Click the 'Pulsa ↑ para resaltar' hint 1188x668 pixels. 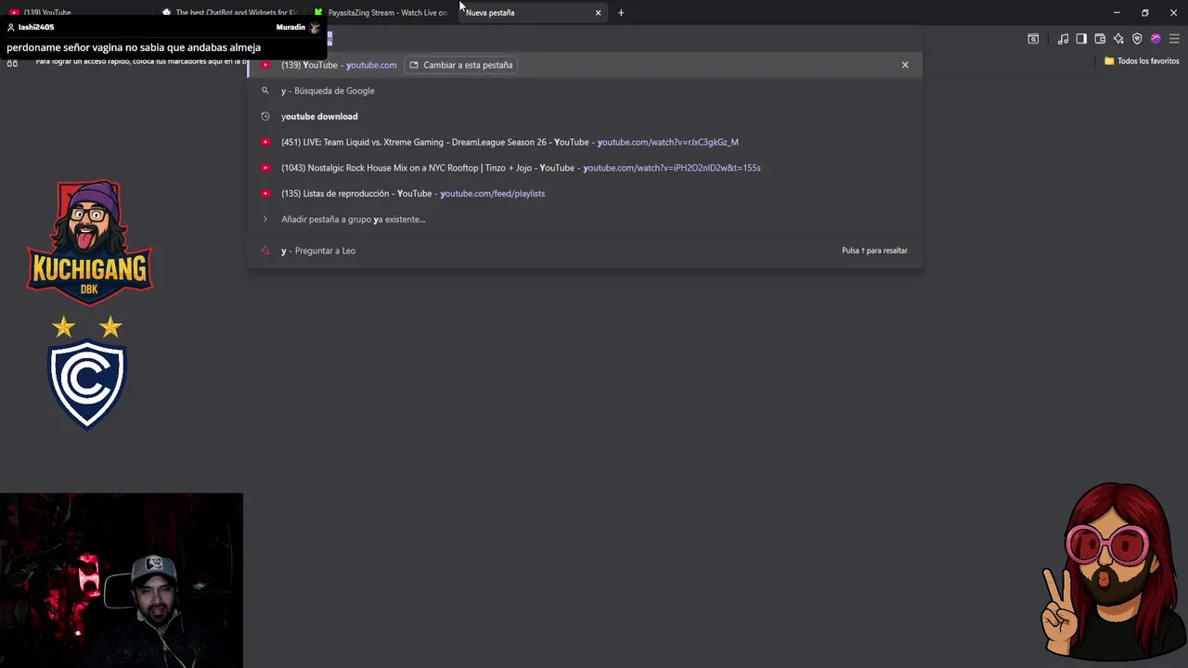(874, 250)
